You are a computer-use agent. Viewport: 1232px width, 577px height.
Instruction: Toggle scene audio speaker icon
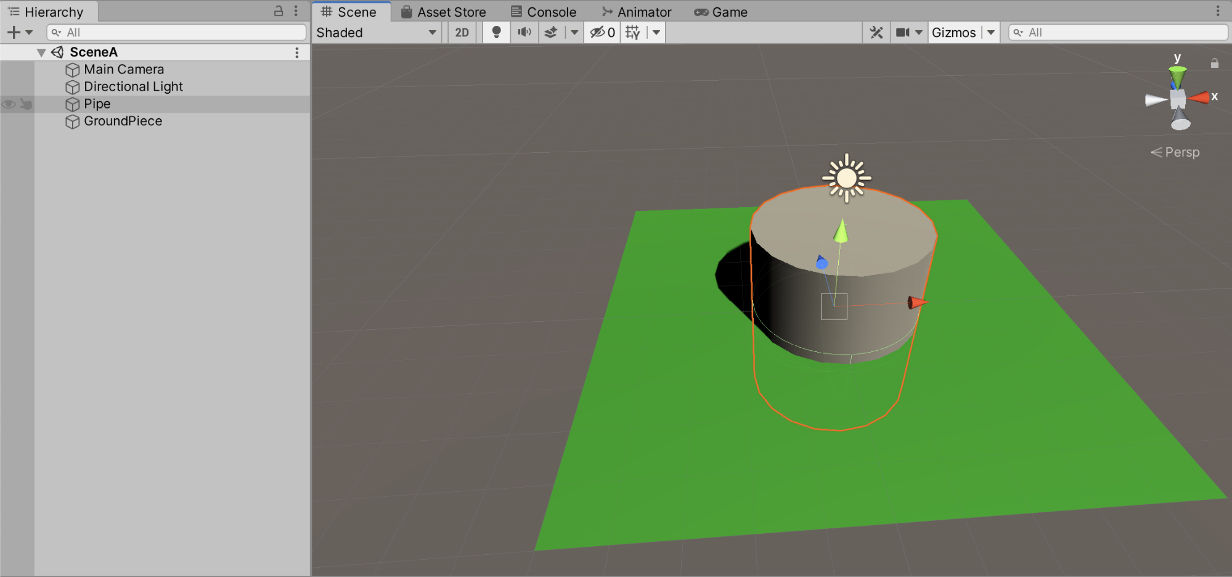pyautogui.click(x=524, y=33)
